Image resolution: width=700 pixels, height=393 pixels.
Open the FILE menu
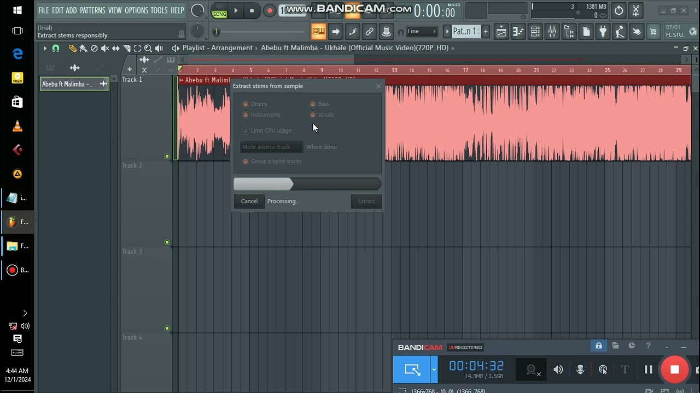pyautogui.click(x=44, y=10)
